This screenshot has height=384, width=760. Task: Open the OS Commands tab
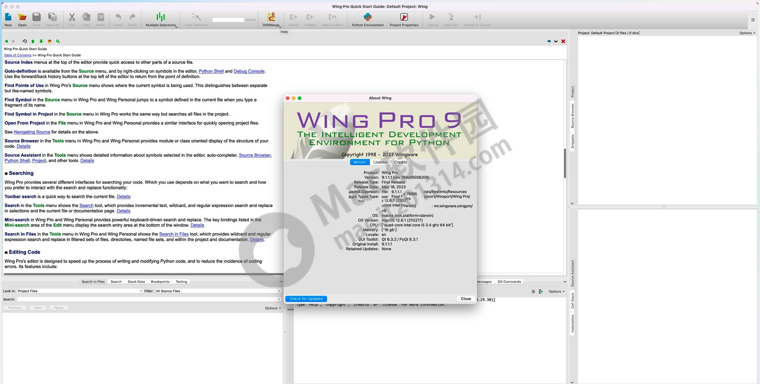[x=509, y=282]
